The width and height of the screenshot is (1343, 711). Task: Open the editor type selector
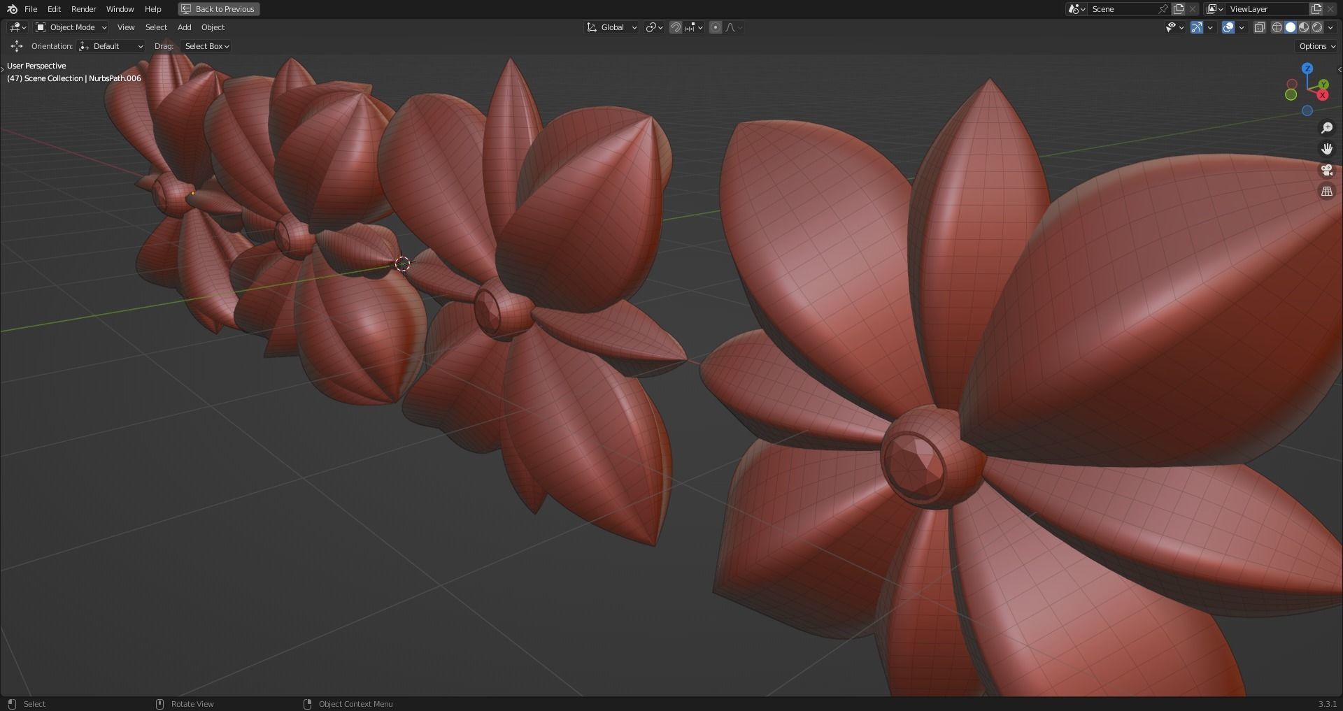click(x=17, y=27)
